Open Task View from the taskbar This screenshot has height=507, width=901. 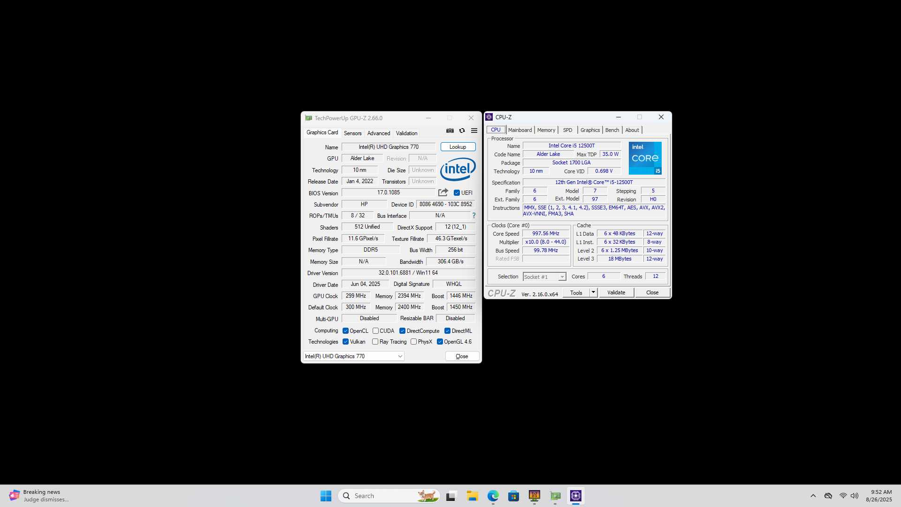[451, 496]
